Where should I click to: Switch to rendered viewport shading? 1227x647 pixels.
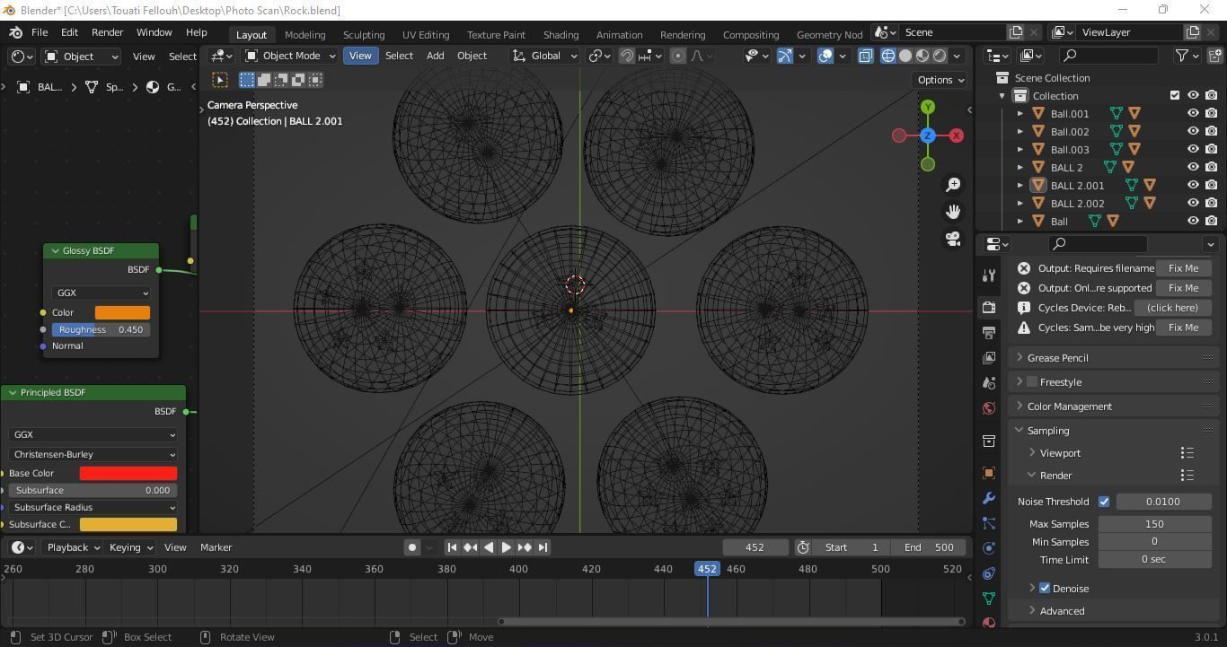click(940, 56)
